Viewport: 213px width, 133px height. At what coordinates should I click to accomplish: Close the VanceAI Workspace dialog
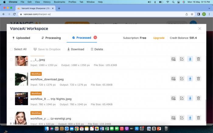(200, 29)
